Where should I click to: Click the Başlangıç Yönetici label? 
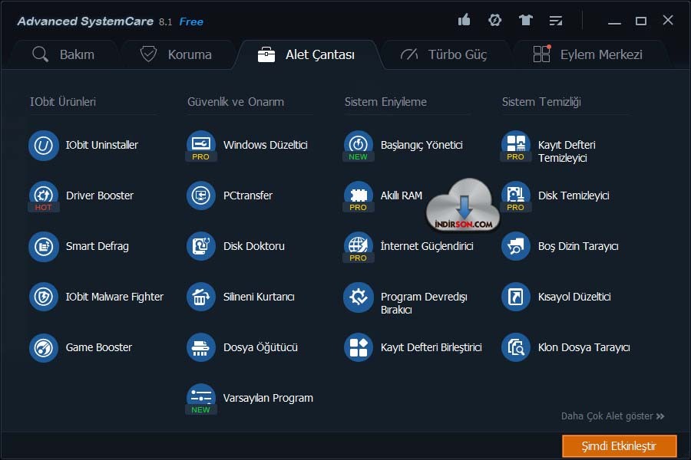[422, 146]
